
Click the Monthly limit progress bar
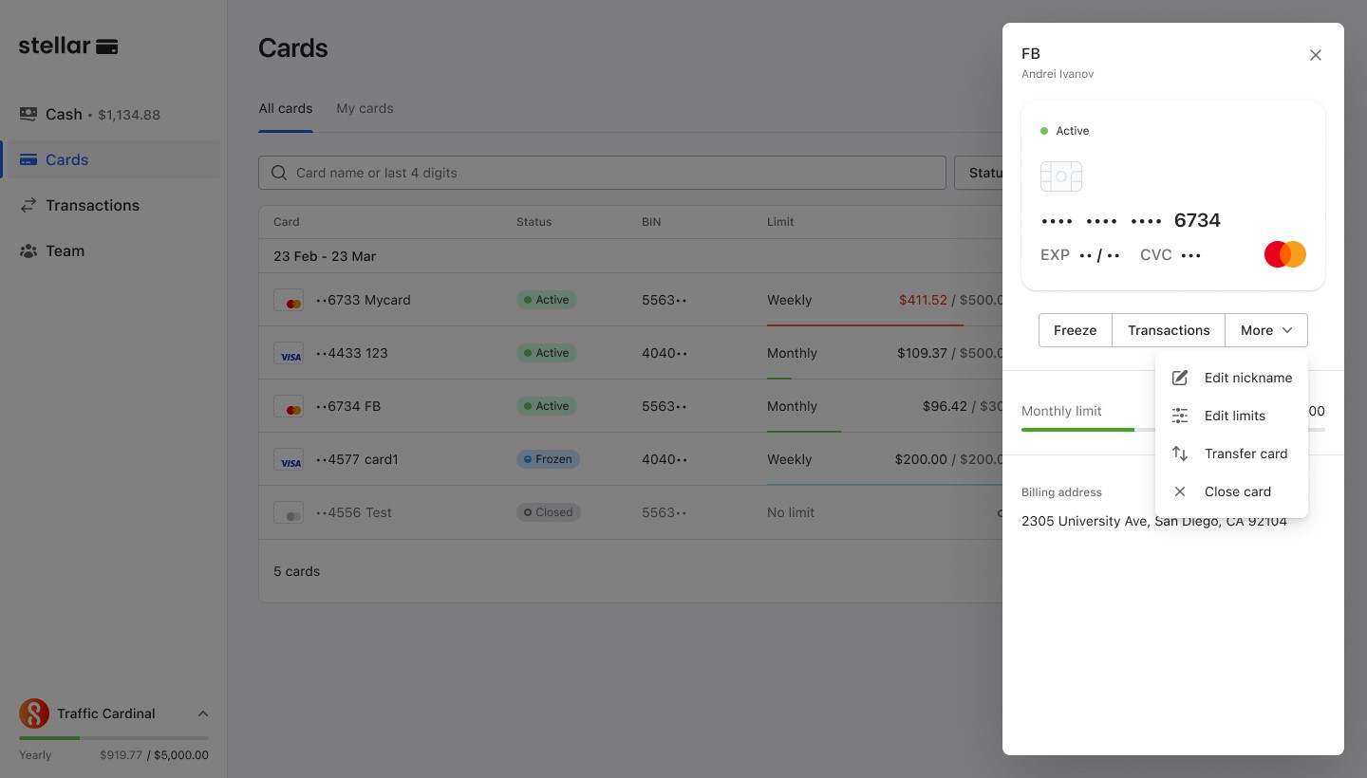[1173, 430]
